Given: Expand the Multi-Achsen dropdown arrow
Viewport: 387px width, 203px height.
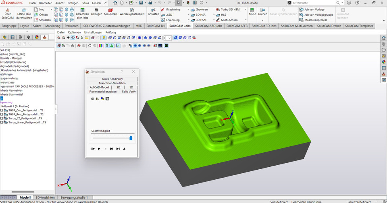Looking at the screenshot, I should (x=246, y=20).
